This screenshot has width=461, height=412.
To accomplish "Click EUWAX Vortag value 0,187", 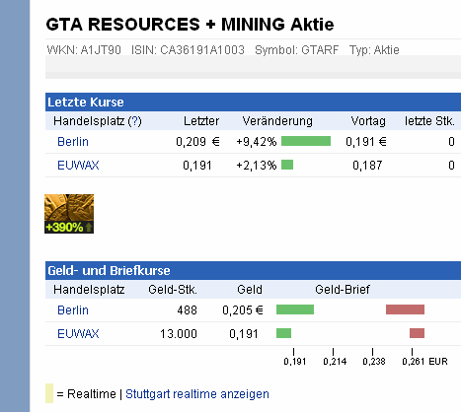I will 367,166.
